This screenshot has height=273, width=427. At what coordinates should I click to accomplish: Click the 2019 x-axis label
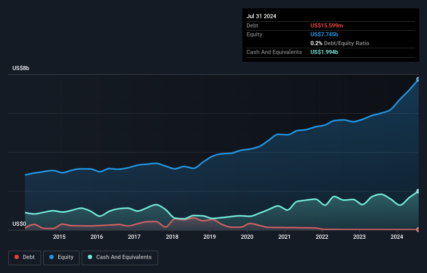[210, 237]
